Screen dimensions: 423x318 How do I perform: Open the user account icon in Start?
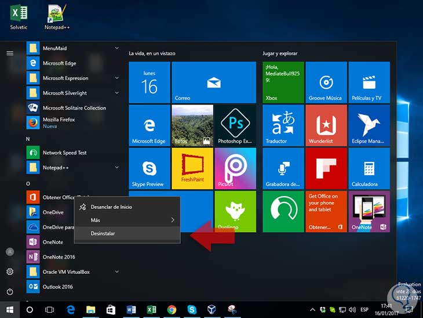tap(10, 252)
